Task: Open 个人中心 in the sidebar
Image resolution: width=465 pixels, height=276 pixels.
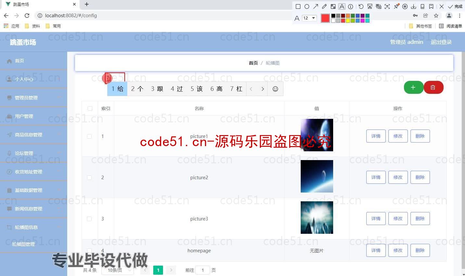Action: coord(33,79)
